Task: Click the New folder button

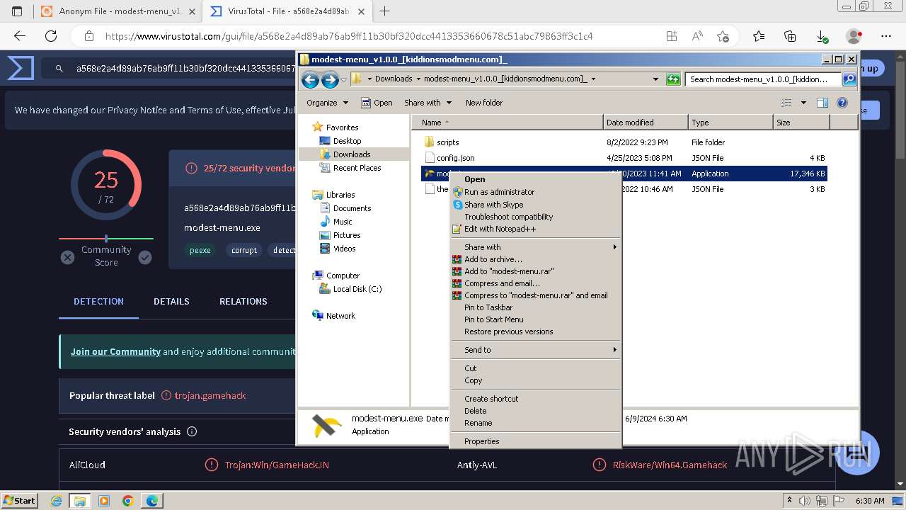Action: [484, 103]
